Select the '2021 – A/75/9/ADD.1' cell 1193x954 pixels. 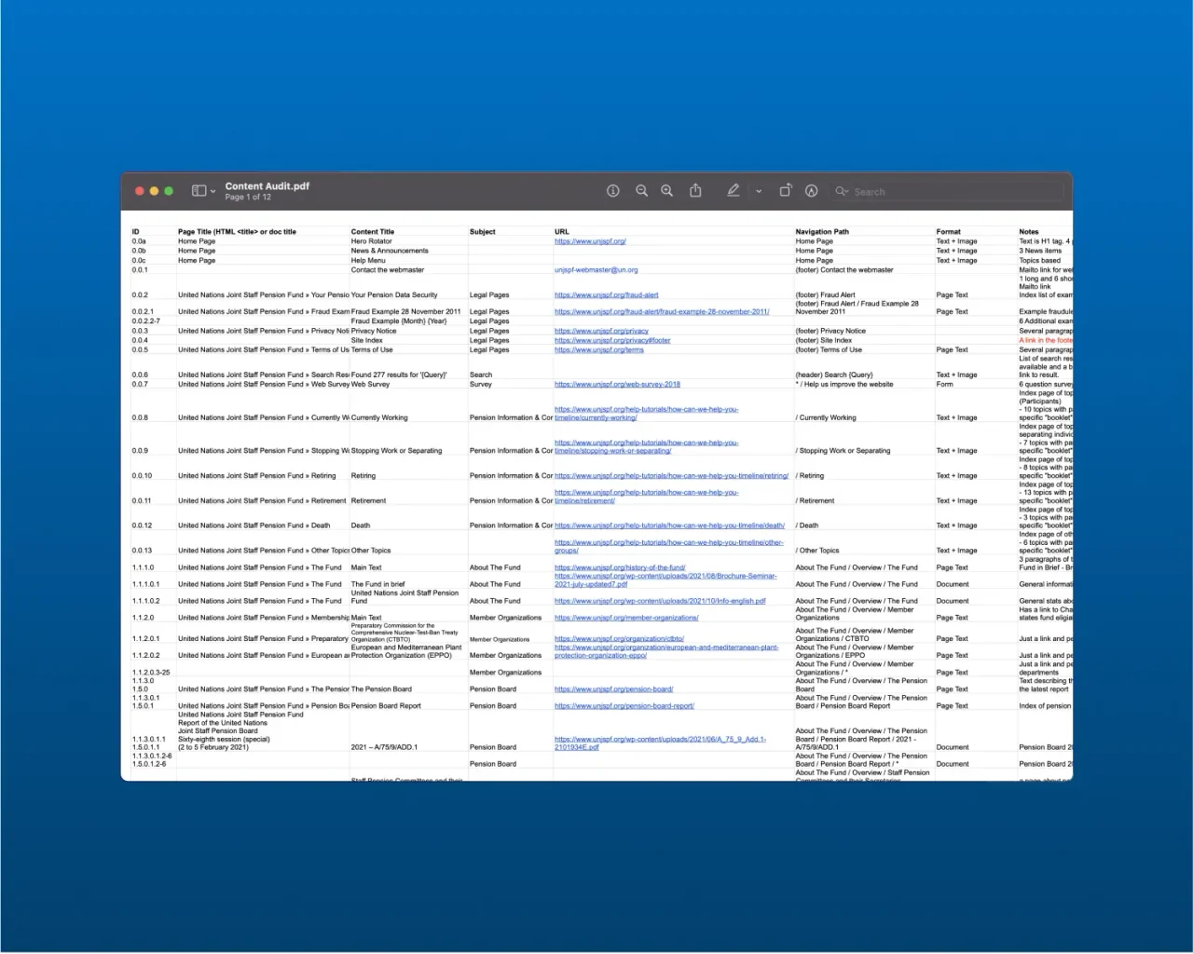384,747
